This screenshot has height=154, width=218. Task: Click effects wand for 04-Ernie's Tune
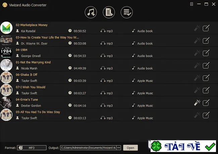(x=197, y=103)
